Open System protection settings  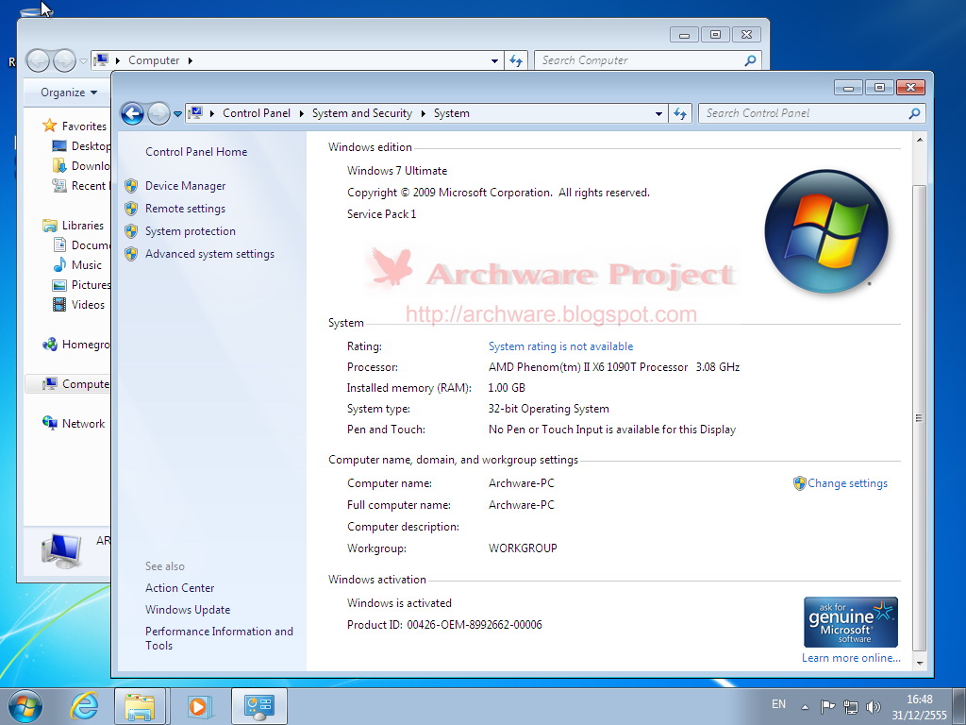[190, 231]
